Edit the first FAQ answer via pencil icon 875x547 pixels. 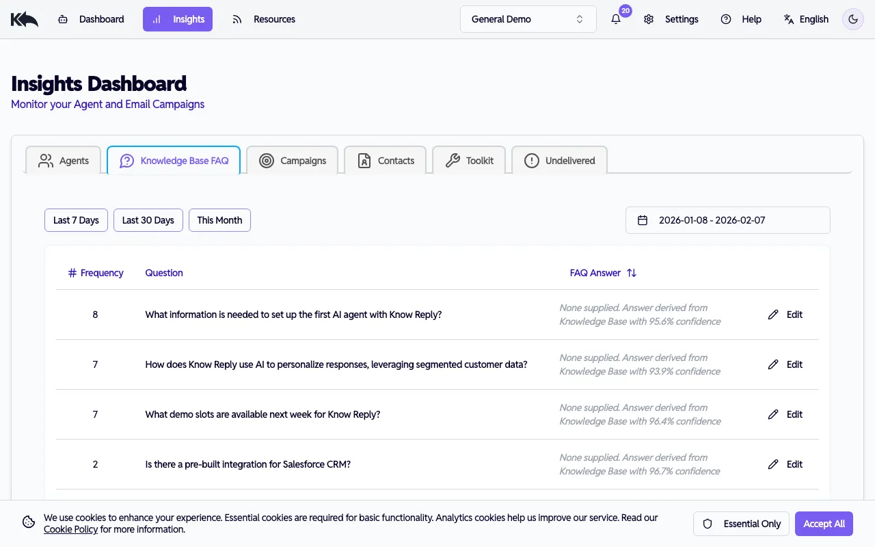click(772, 315)
